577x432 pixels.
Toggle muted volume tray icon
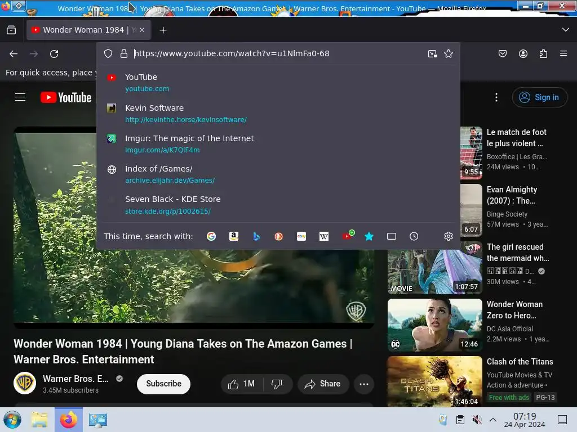click(x=477, y=420)
